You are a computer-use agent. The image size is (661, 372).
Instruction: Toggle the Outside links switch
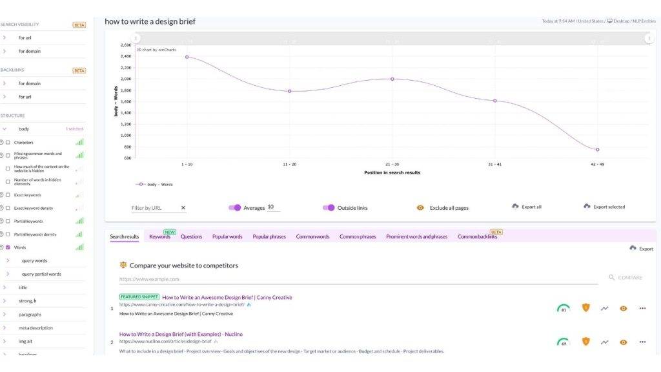329,207
